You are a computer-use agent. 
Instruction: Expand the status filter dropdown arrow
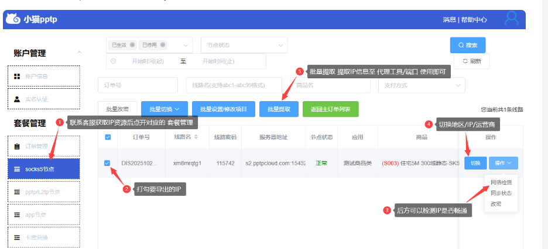click(x=186, y=46)
